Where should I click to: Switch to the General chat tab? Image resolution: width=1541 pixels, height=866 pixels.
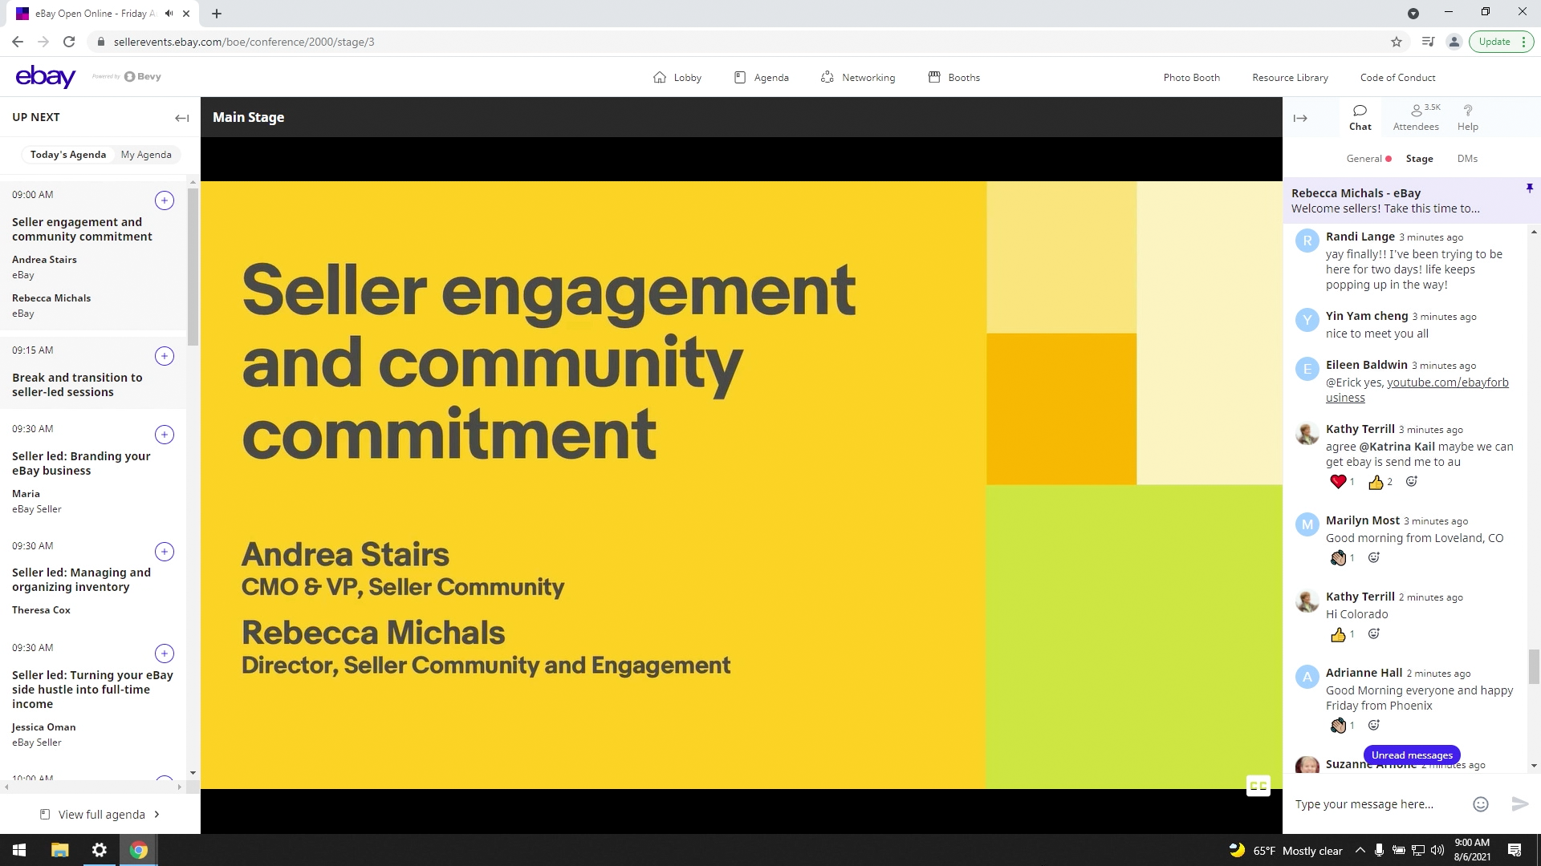click(x=1364, y=159)
